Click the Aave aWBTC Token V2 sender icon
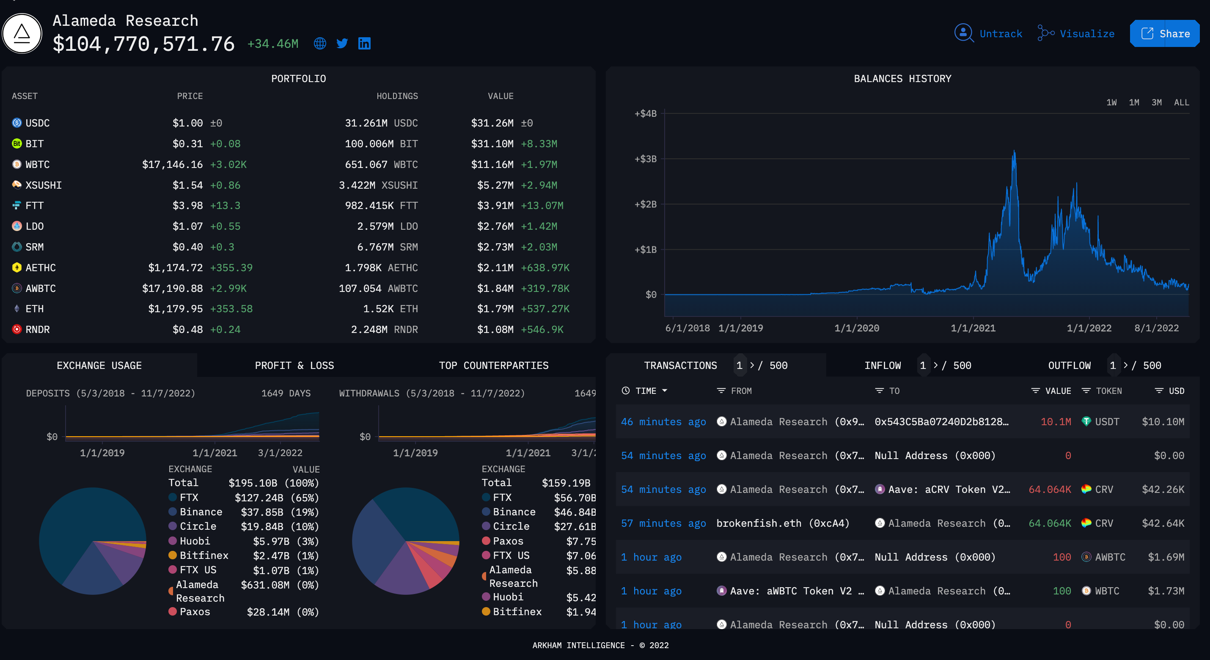 [721, 591]
